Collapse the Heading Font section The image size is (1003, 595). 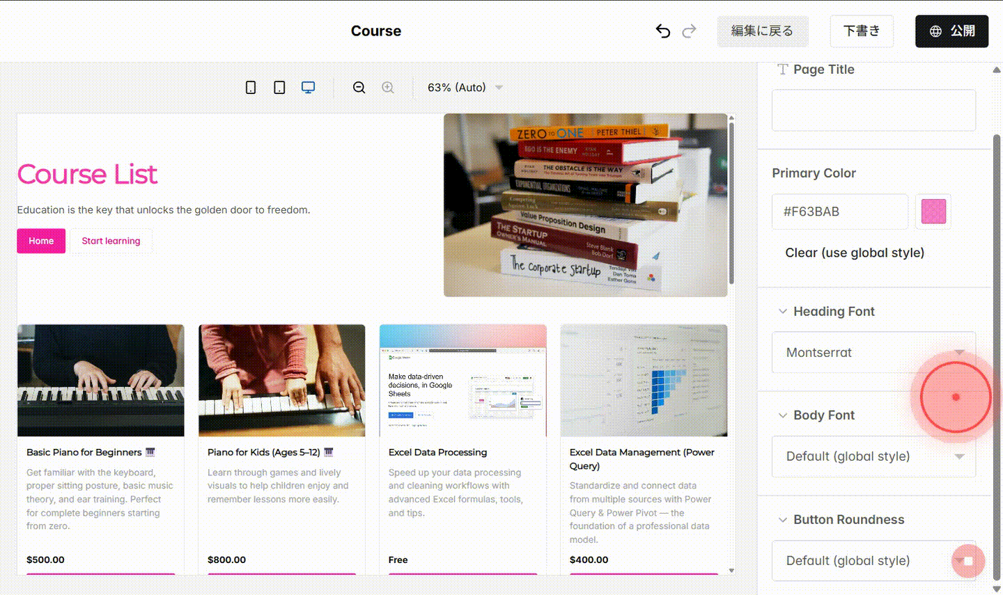783,311
